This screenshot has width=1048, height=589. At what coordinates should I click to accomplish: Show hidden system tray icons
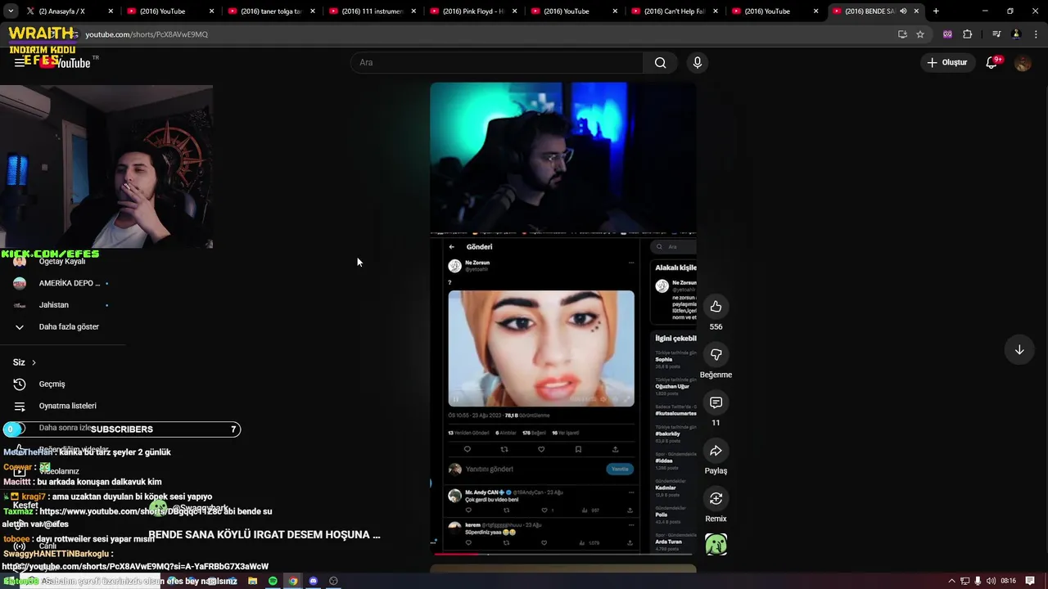tap(951, 581)
